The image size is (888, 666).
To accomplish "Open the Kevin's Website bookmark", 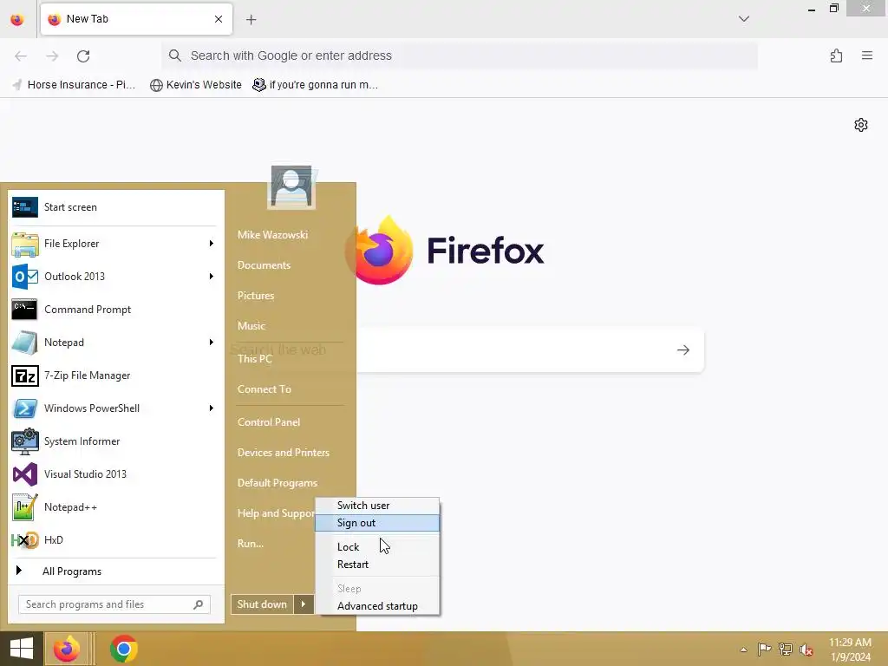I will pos(196,85).
